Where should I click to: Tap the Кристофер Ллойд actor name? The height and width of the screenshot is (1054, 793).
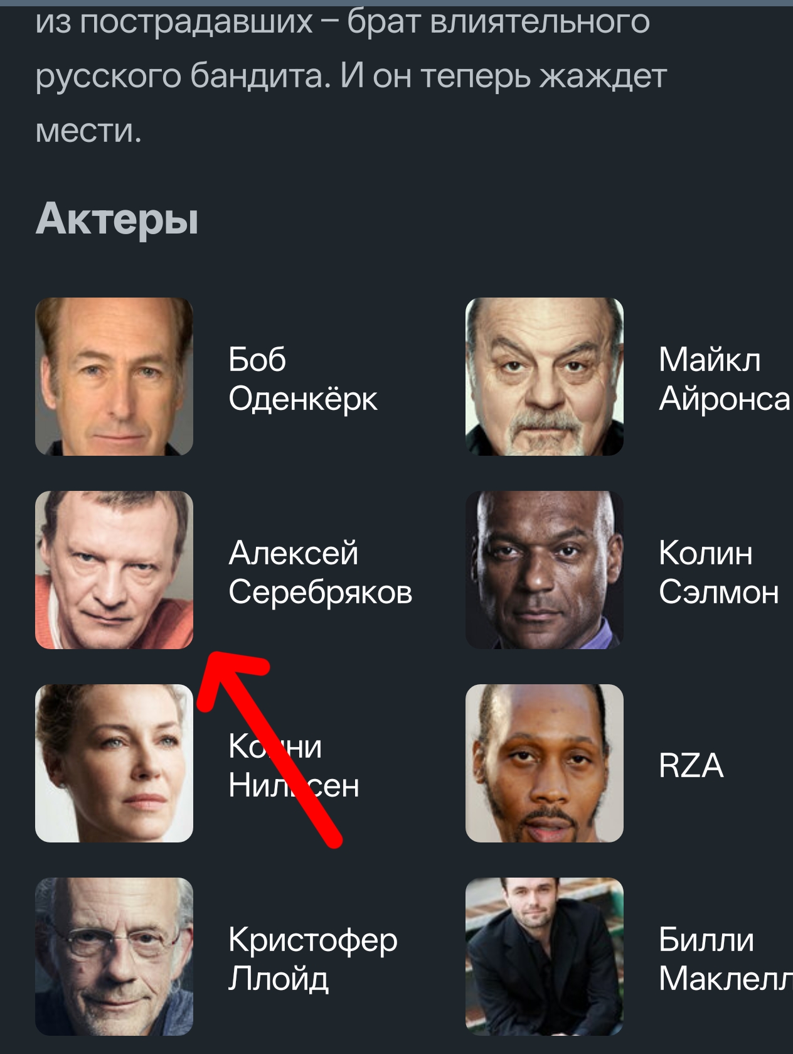313,959
